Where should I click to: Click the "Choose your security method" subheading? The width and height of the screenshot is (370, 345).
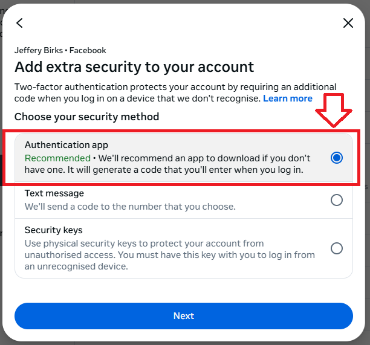pyautogui.click(x=86, y=117)
